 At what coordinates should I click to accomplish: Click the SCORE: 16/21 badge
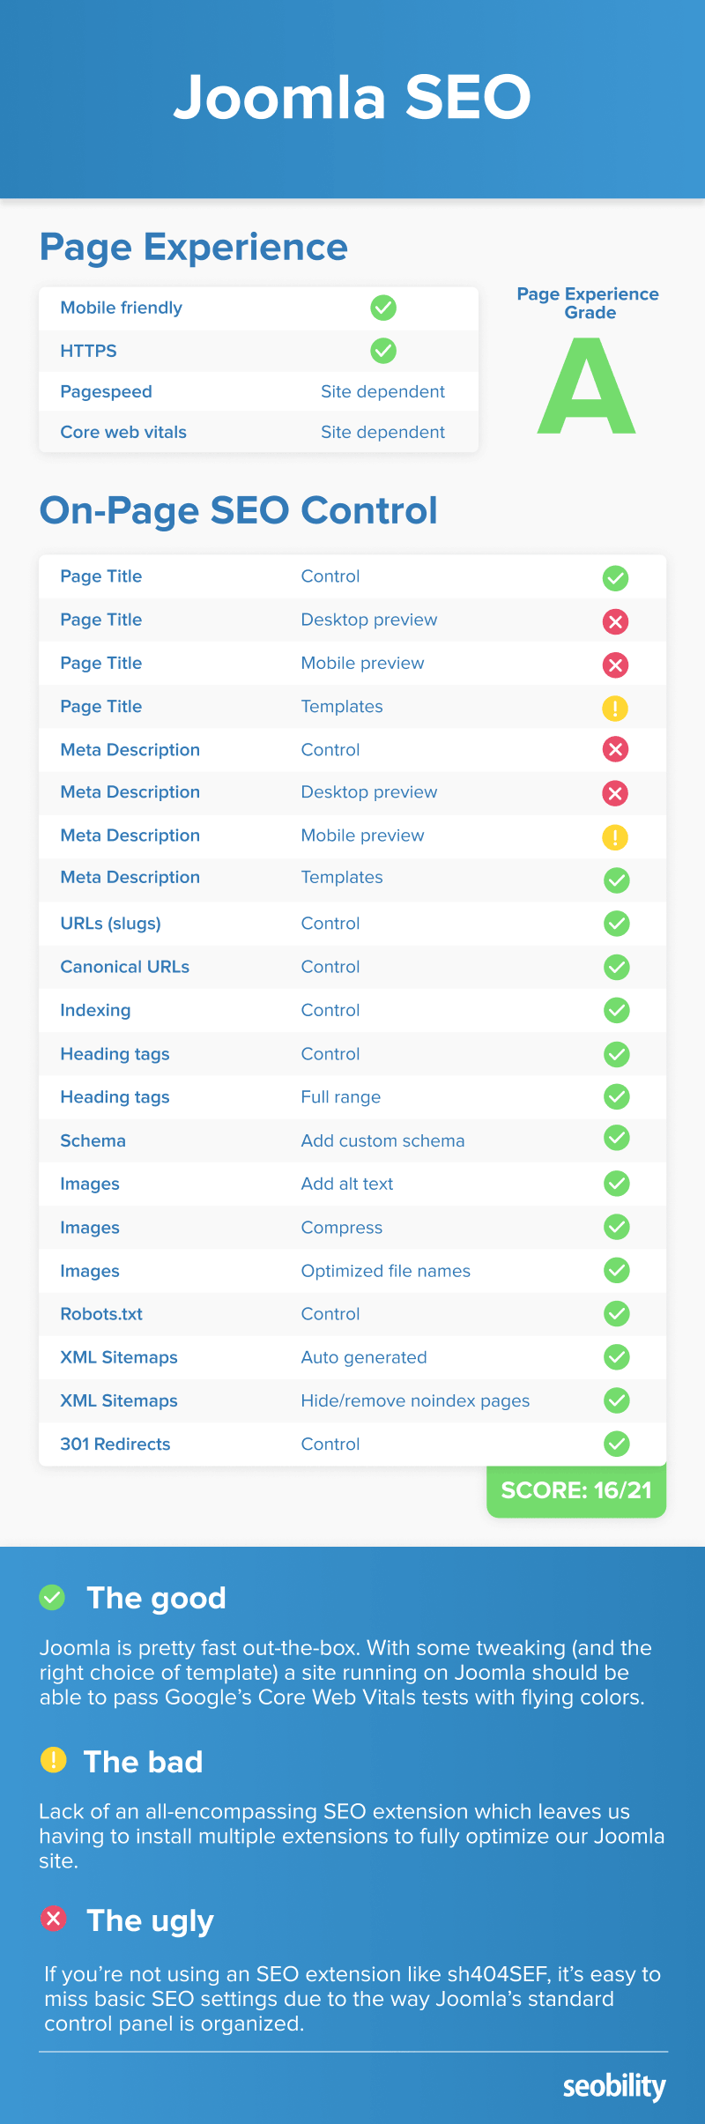(x=576, y=1490)
